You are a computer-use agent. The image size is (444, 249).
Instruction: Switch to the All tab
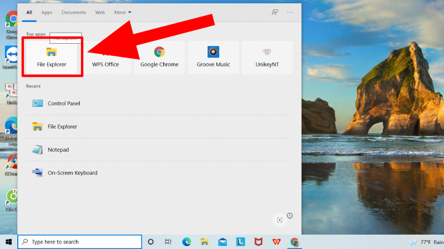point(29,12)
